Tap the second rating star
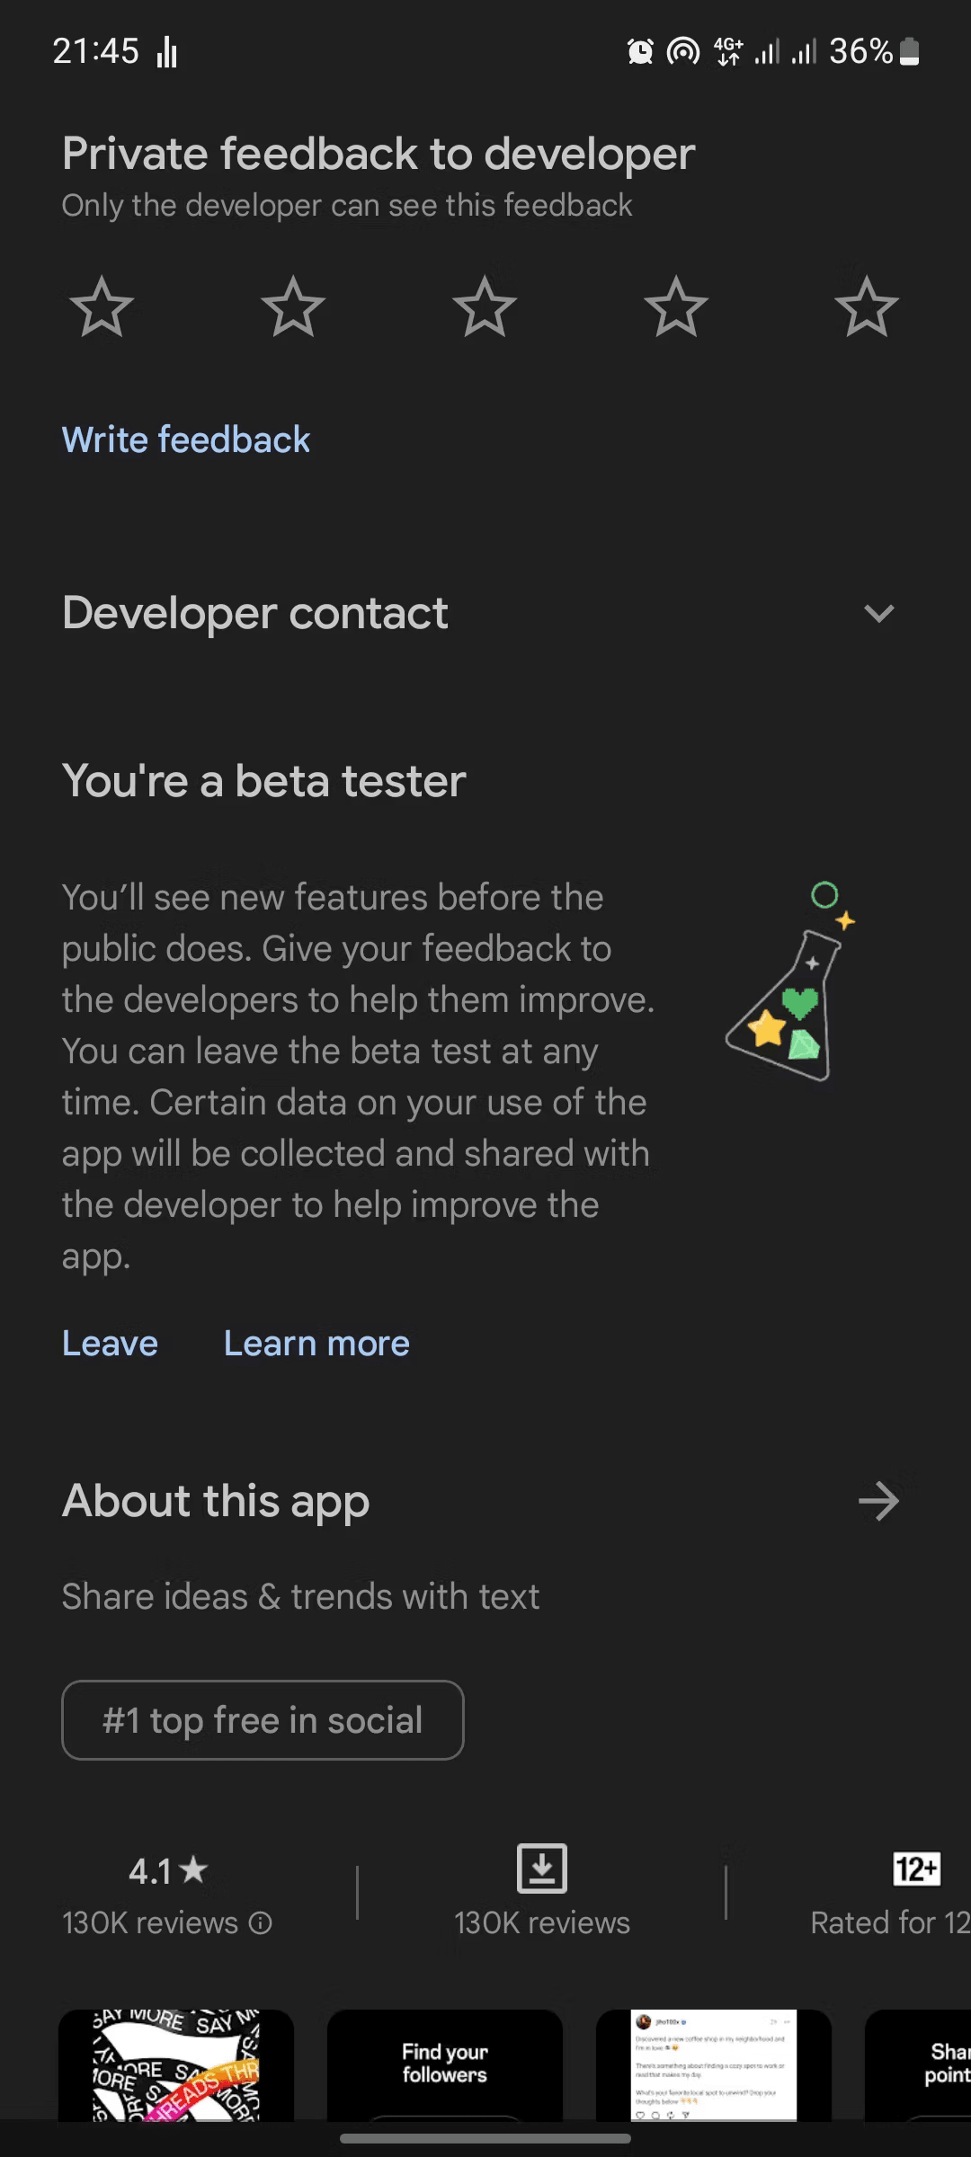 tap(293, 307)
